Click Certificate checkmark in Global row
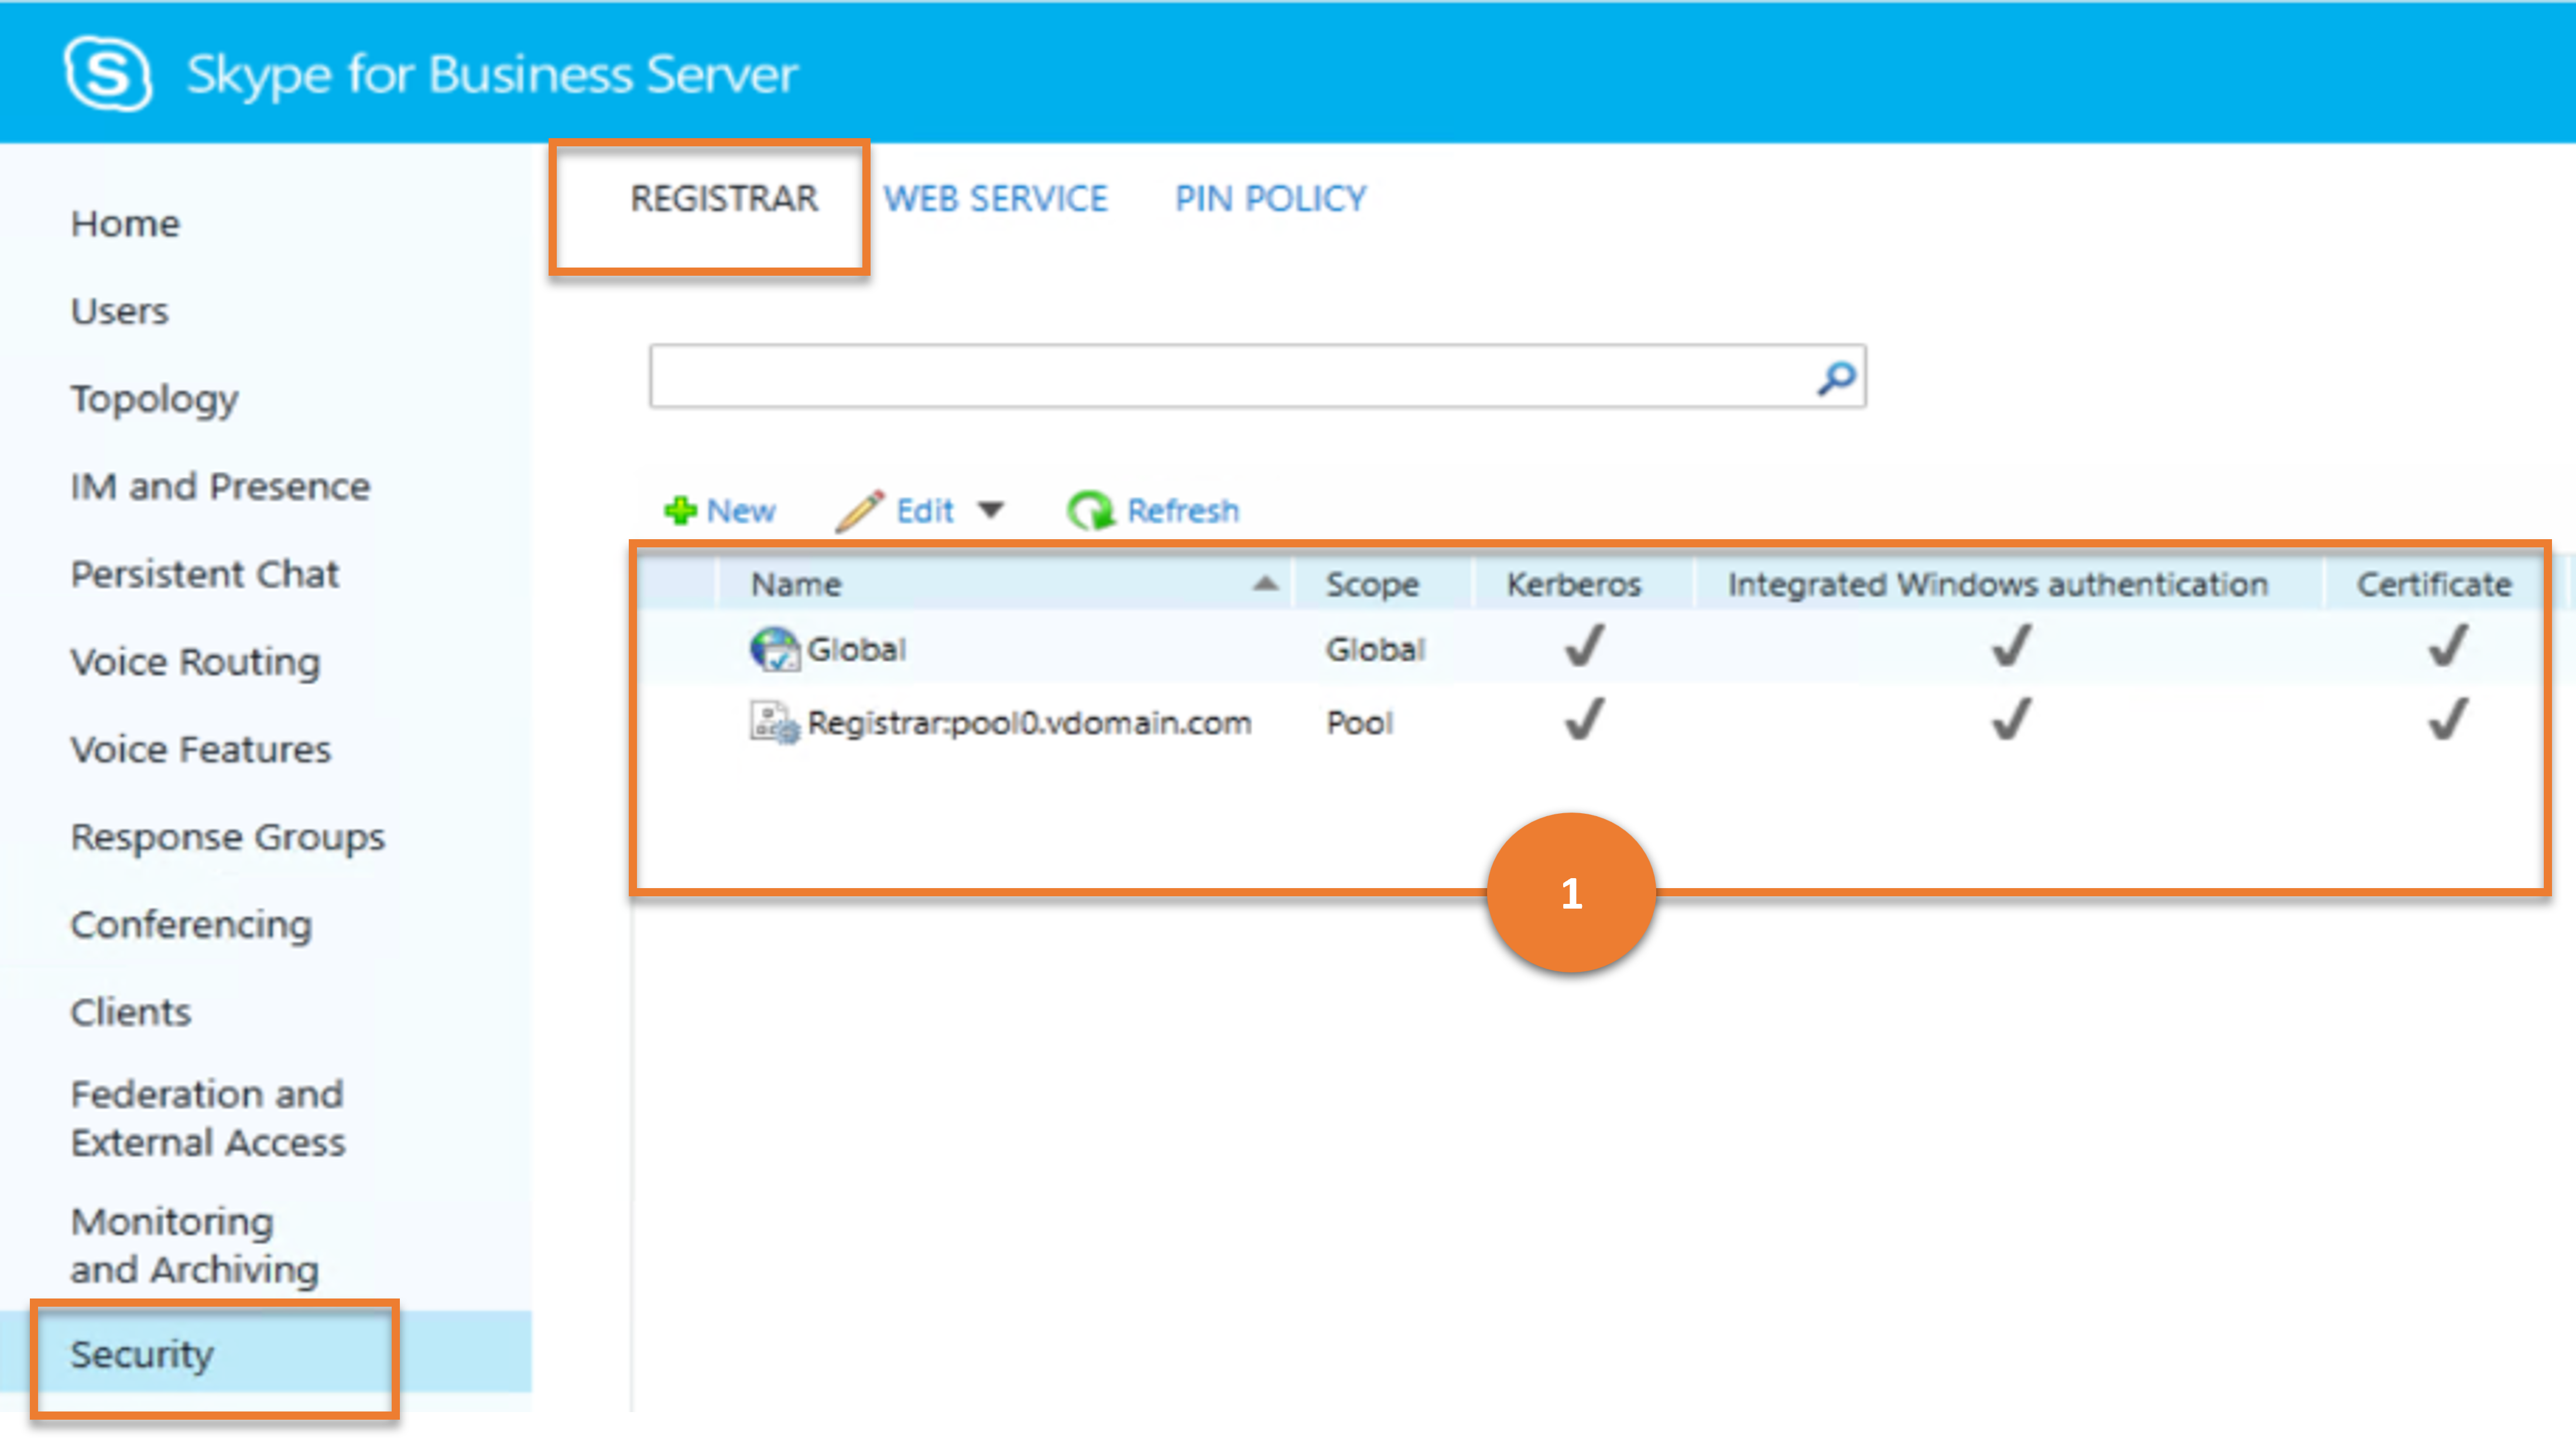Viewport: 2576px width, 1439px height. tap(2447, 646)
